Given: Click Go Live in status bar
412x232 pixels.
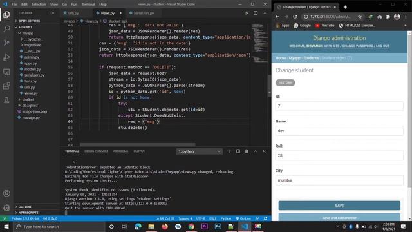Looking at the screenshot, I should (243, 218).
